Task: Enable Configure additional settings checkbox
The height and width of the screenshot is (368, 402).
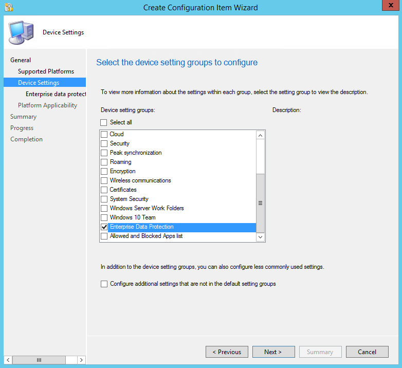Action: (104, 284)
